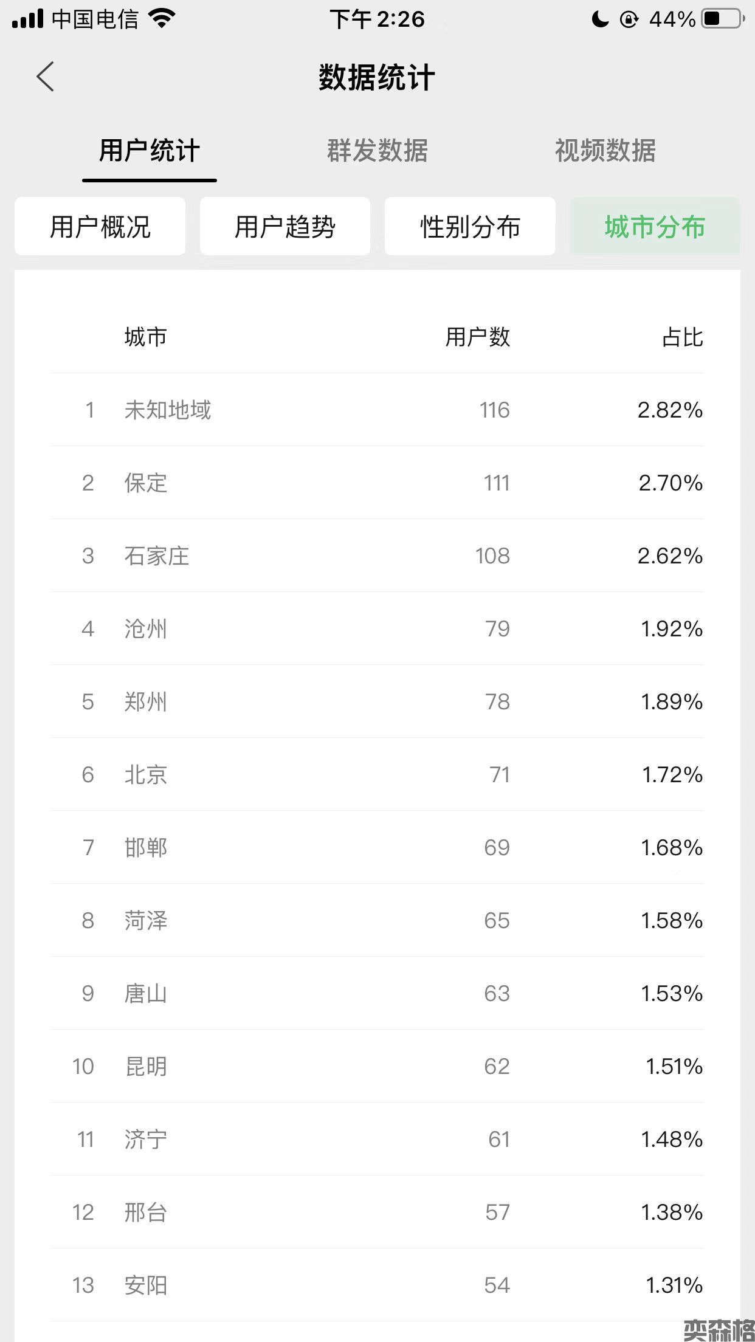The height and width of the screenshot is (1342, 755).
Task: Select the 用户趋势 button
Action: tap(285, 227)
